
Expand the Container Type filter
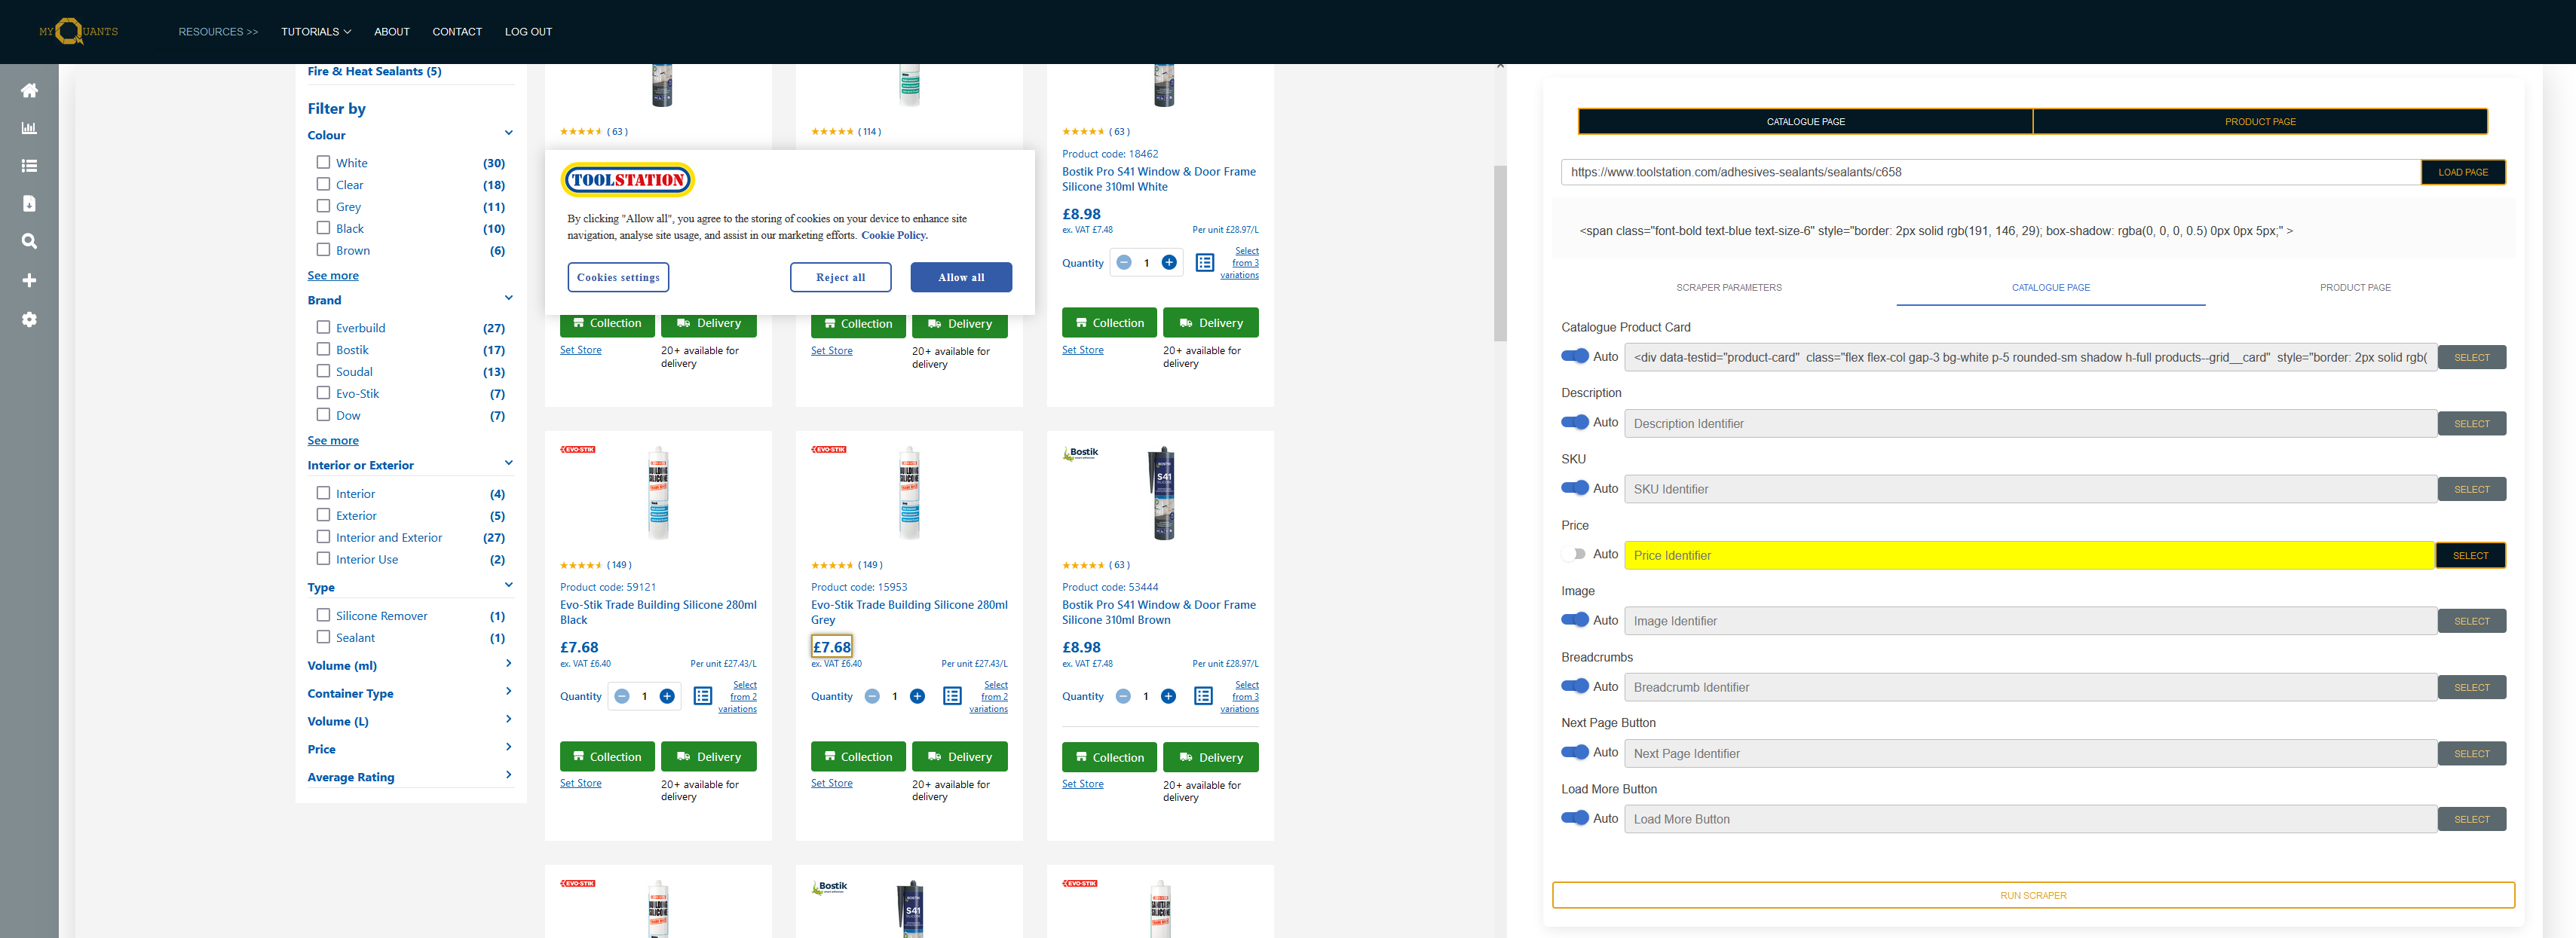click(x=508, y=692)
